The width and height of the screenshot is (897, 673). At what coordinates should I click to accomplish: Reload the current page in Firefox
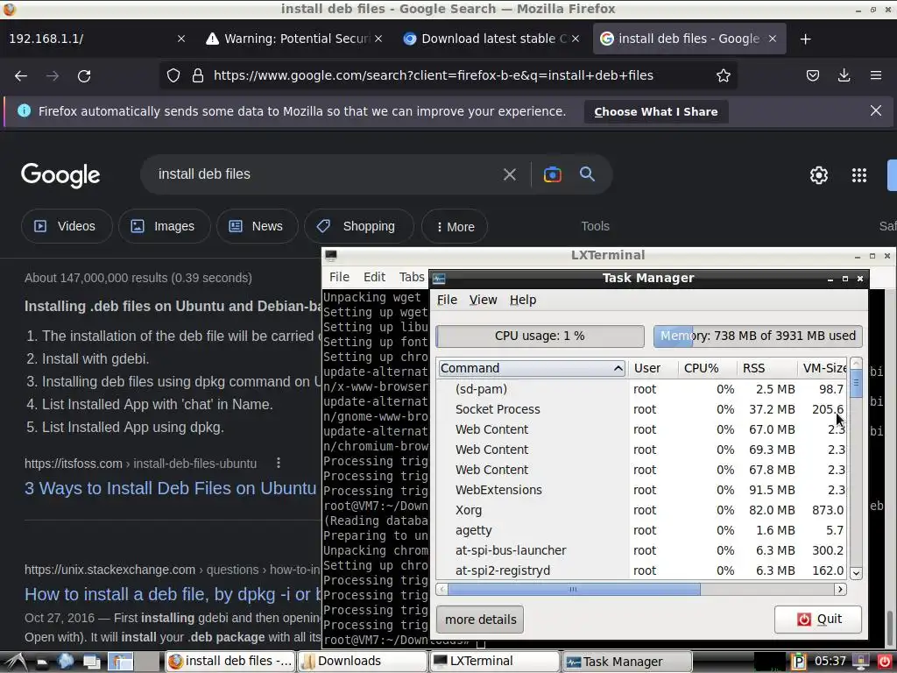(x=84, y=75)
